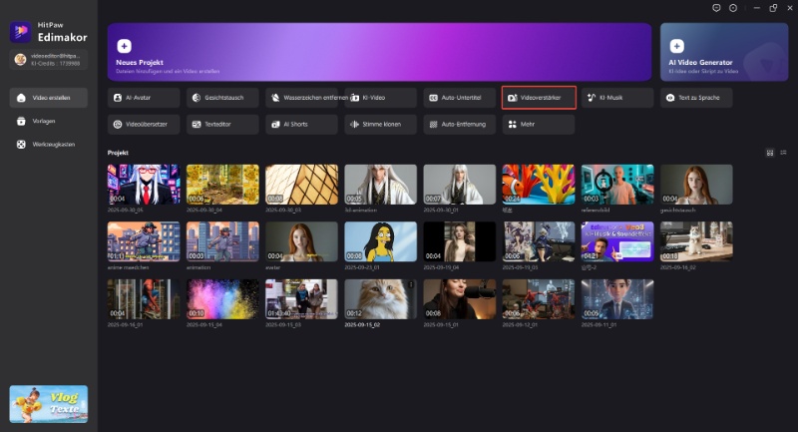Launch the Gesichtstausch face swap tool

[x=222, y=98]
